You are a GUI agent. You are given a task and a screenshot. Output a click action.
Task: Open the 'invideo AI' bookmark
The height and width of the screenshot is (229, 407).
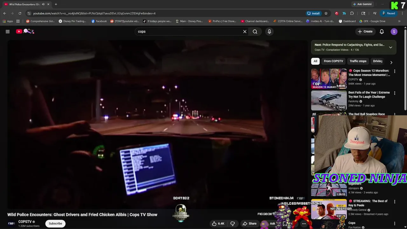pos(320,21)
